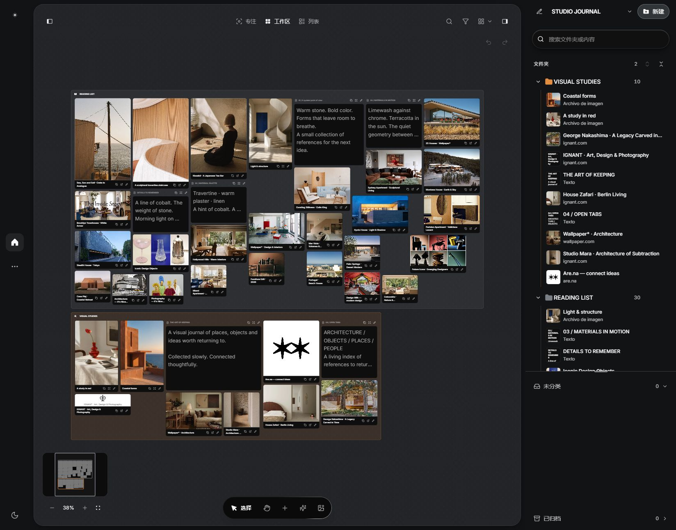Screen dimensions: 676x530
Task: Select the hand pan tool
Action: [x=267, y=508]
